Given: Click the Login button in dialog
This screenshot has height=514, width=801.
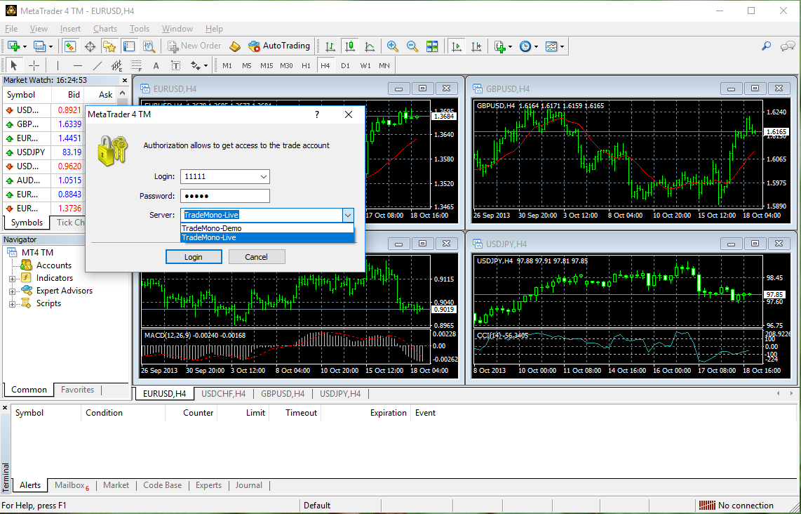Looking at the screenshot, I should [194, 257].
